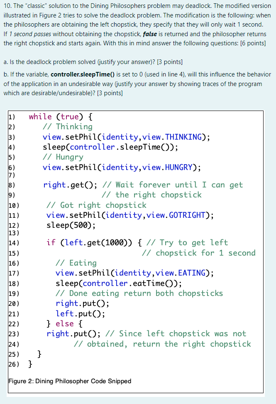Click the bold 'controller.sleepTime()' in question b

[x=83, y=74]
